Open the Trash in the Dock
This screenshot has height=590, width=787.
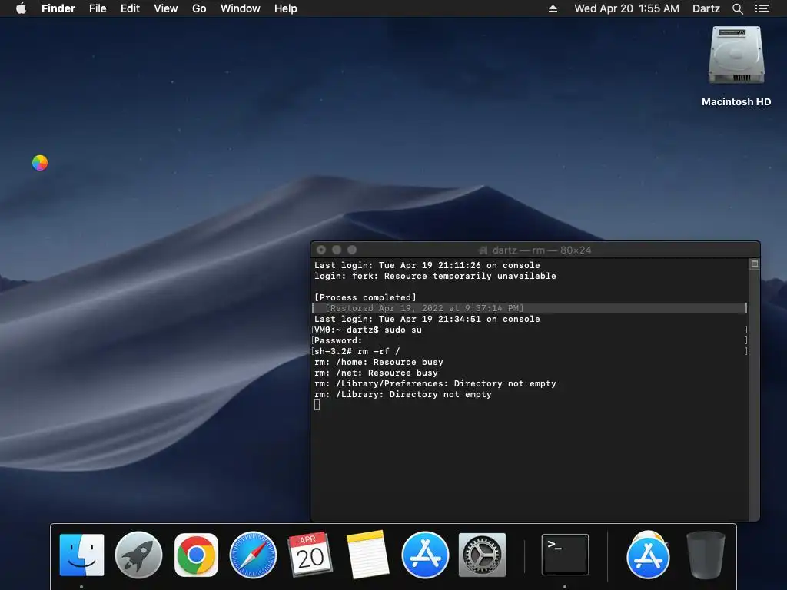(x=706, y=555)
